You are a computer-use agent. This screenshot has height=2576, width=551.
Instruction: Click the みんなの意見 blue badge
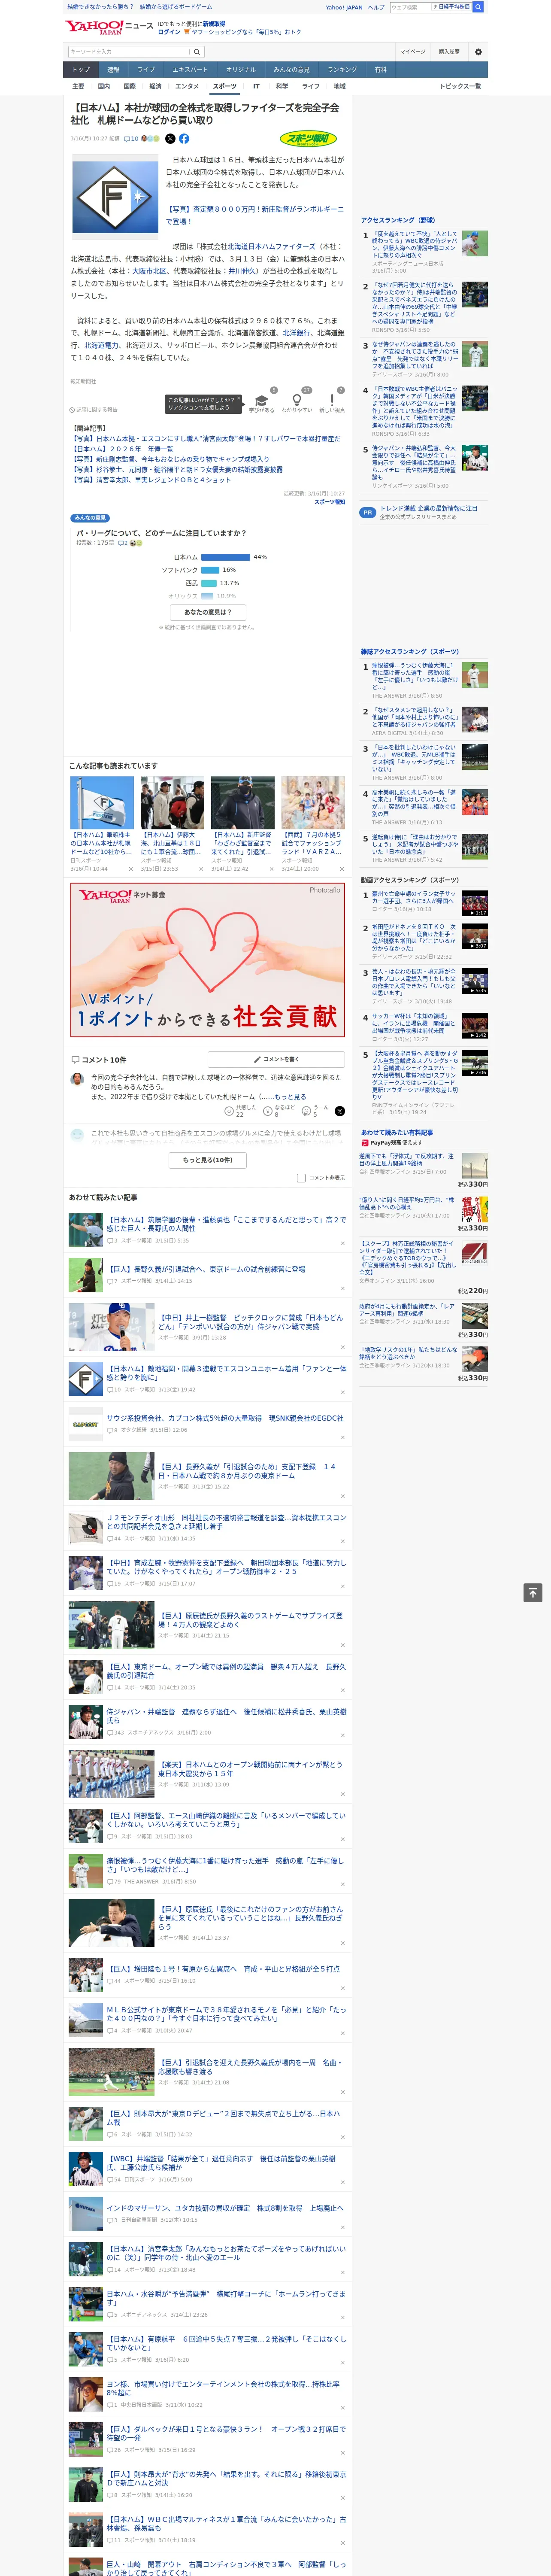90,518
